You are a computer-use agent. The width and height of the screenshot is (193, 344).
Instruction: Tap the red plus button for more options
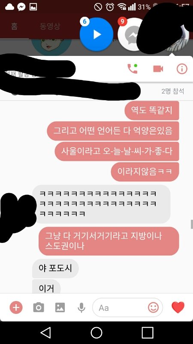16,307
